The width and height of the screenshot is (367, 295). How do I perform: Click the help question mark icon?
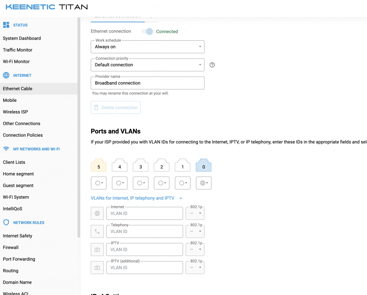[x=212, y=65]
